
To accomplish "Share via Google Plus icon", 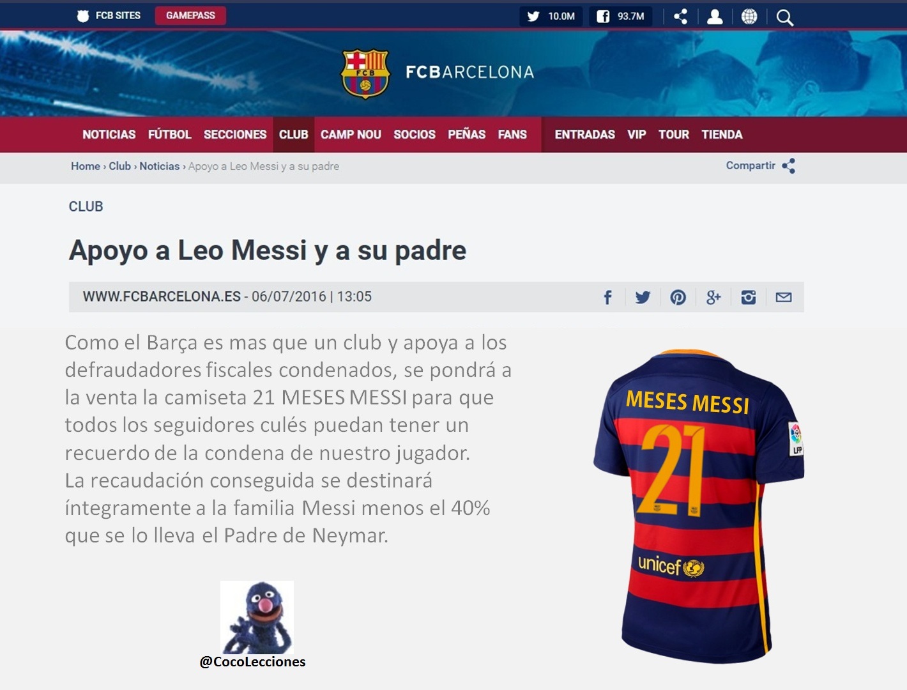I will pos(713,297).
